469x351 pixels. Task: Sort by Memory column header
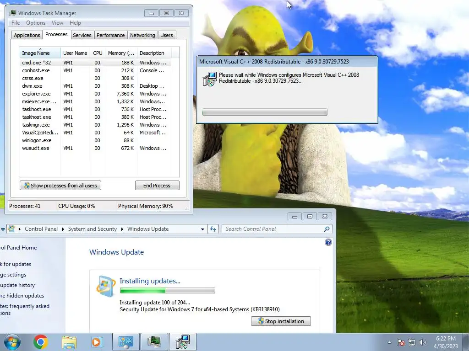tap(121, 53)
